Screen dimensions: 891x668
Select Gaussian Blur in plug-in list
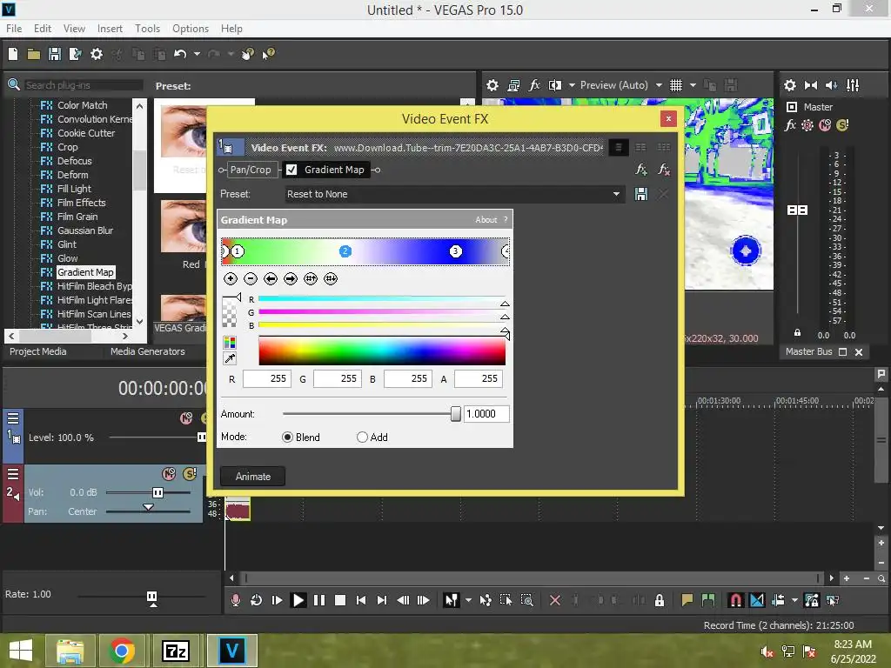85,230
